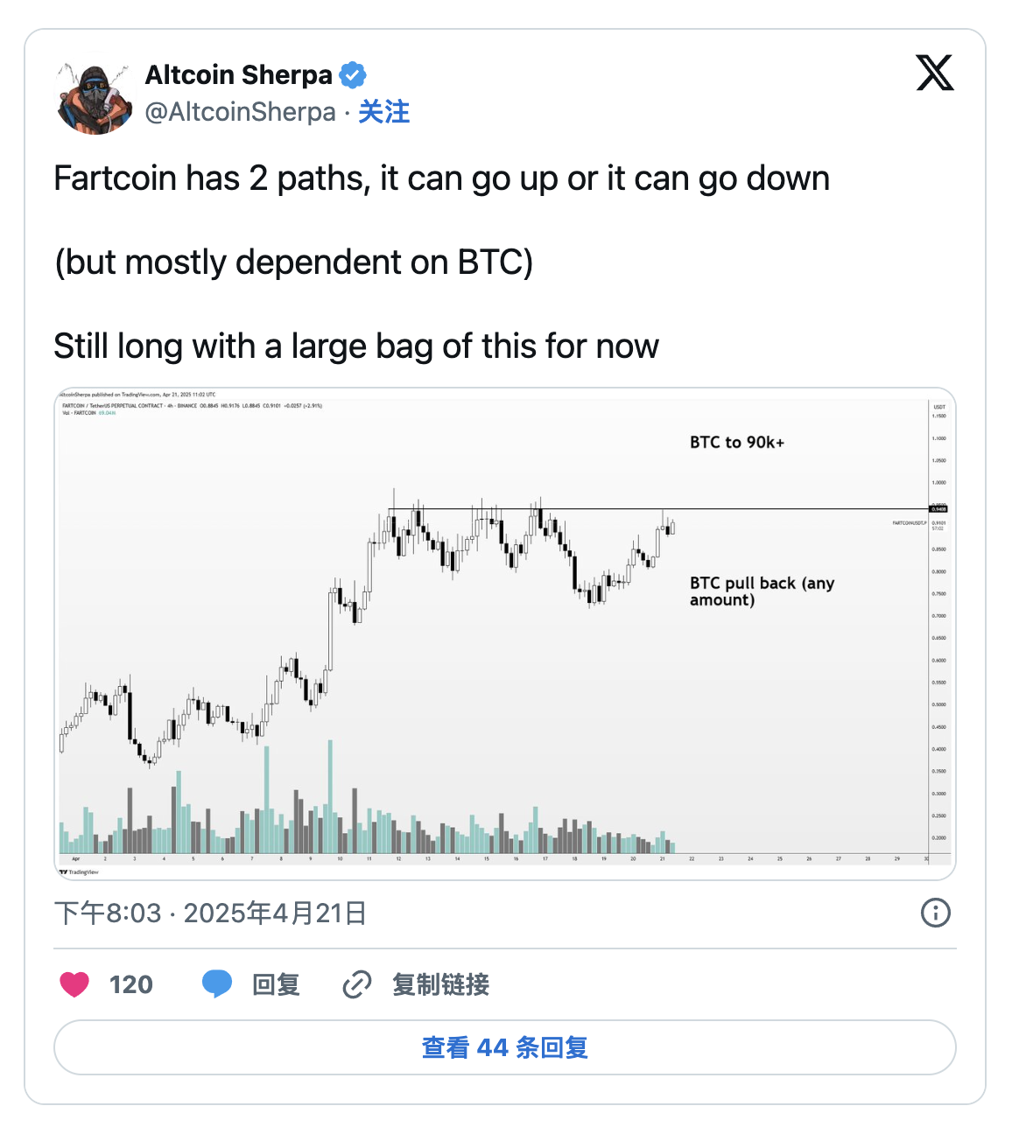Open Altcoin Sherpa's profile avatar
Viewport: 1012px width, 1134px height.
click(94, 95)
